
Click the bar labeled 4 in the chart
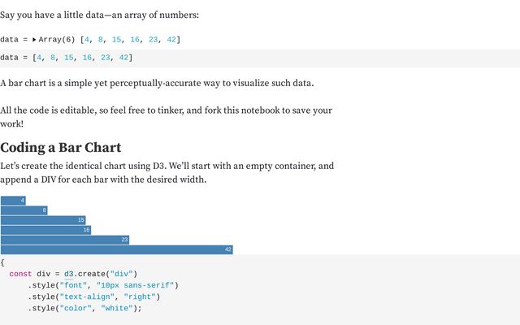coord(13,201)
